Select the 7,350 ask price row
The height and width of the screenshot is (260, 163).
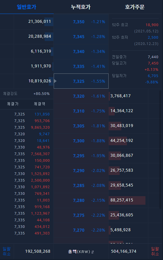pyautogui.click(x=81, y=22)
